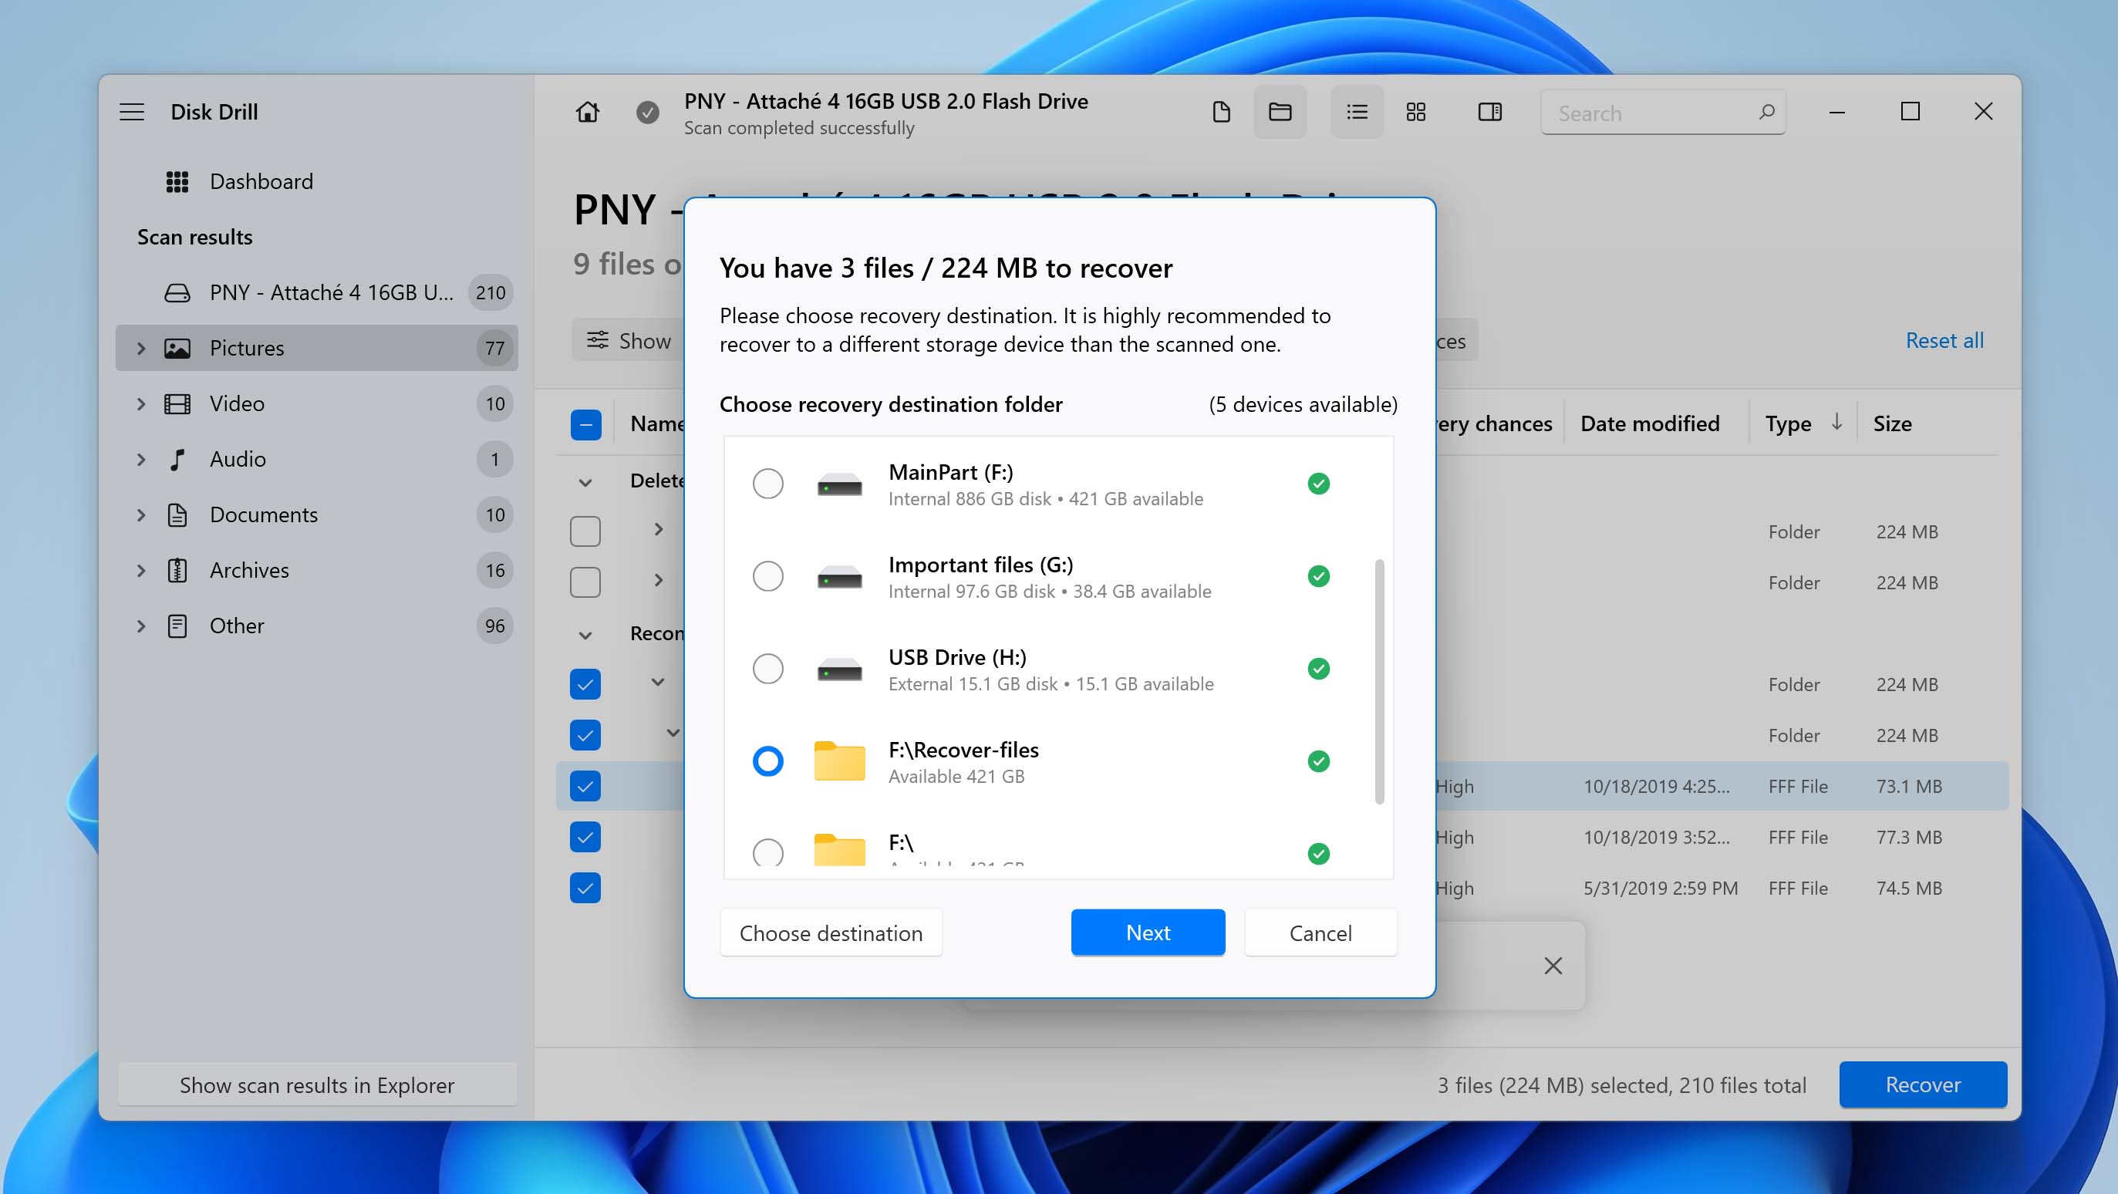Select MainPart (F:) radio button

point(768,484)
